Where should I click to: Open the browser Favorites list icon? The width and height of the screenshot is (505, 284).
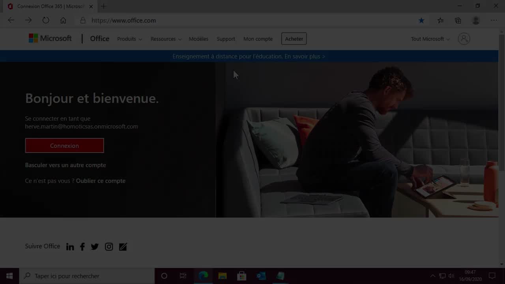coord(440,20)
